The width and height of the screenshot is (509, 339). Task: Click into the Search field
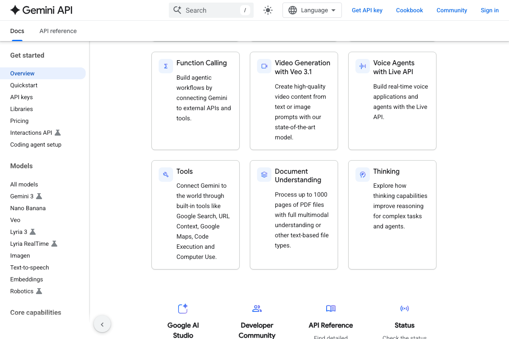point(211,10)
